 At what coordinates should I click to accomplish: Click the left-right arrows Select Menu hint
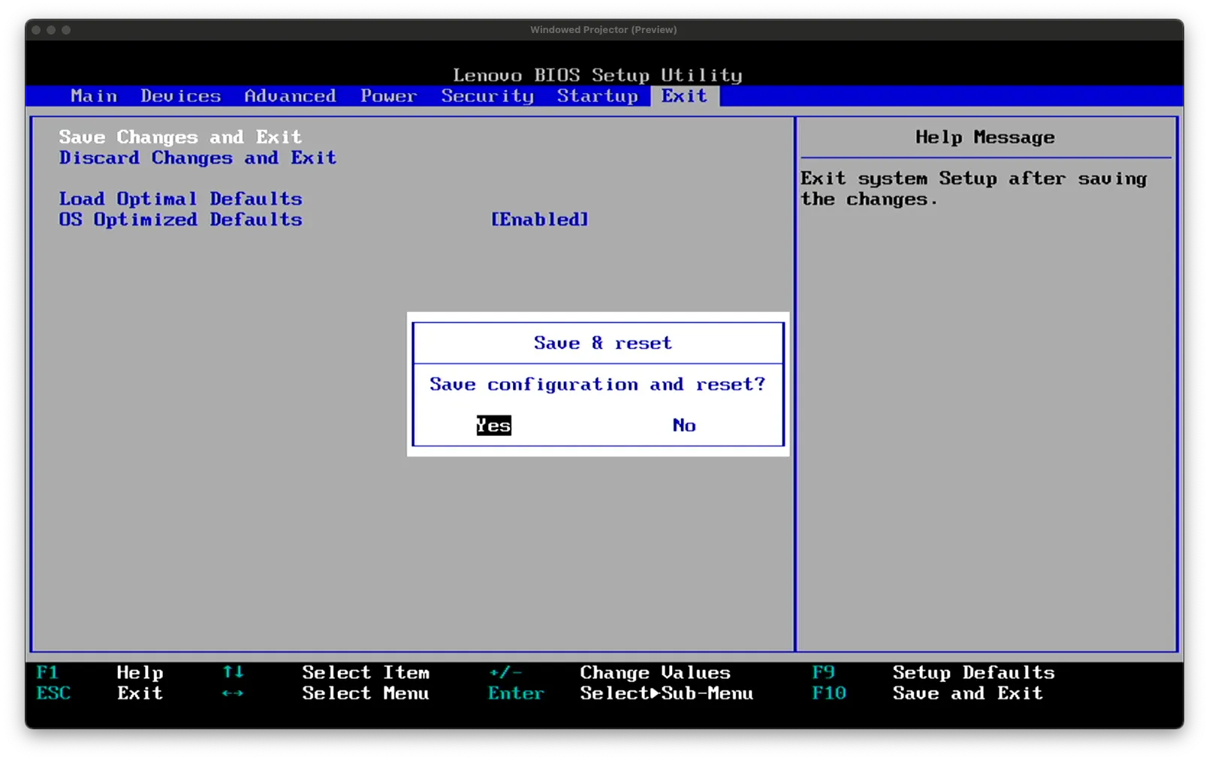tap(326, 693)
